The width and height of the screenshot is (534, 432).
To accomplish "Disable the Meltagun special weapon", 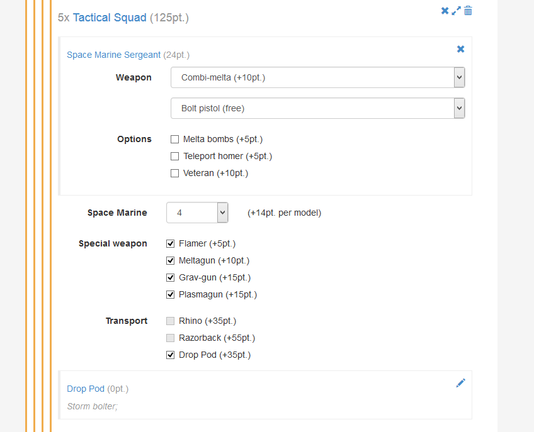I will (170, 260).
